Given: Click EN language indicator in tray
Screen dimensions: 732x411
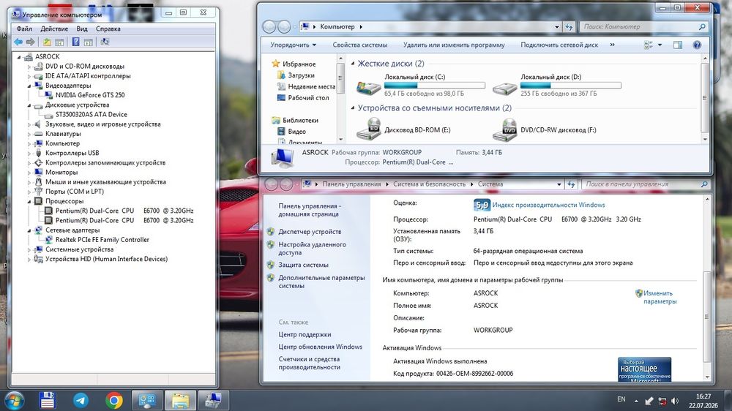Looking at the screenshot, I should tap(621, 399).
